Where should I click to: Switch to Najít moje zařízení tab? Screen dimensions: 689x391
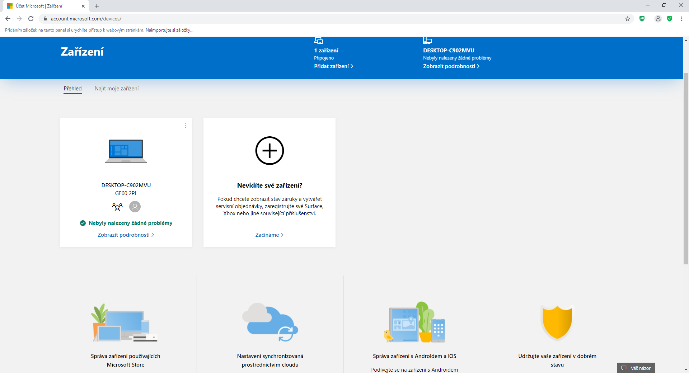[x=117, y=89]
